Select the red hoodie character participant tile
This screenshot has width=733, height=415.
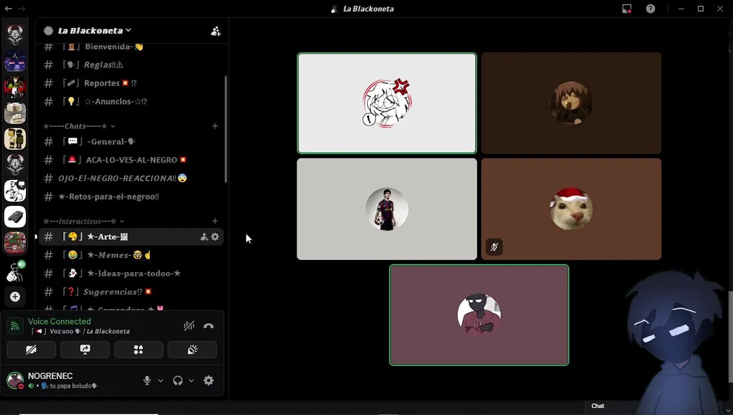click(479, 315)
